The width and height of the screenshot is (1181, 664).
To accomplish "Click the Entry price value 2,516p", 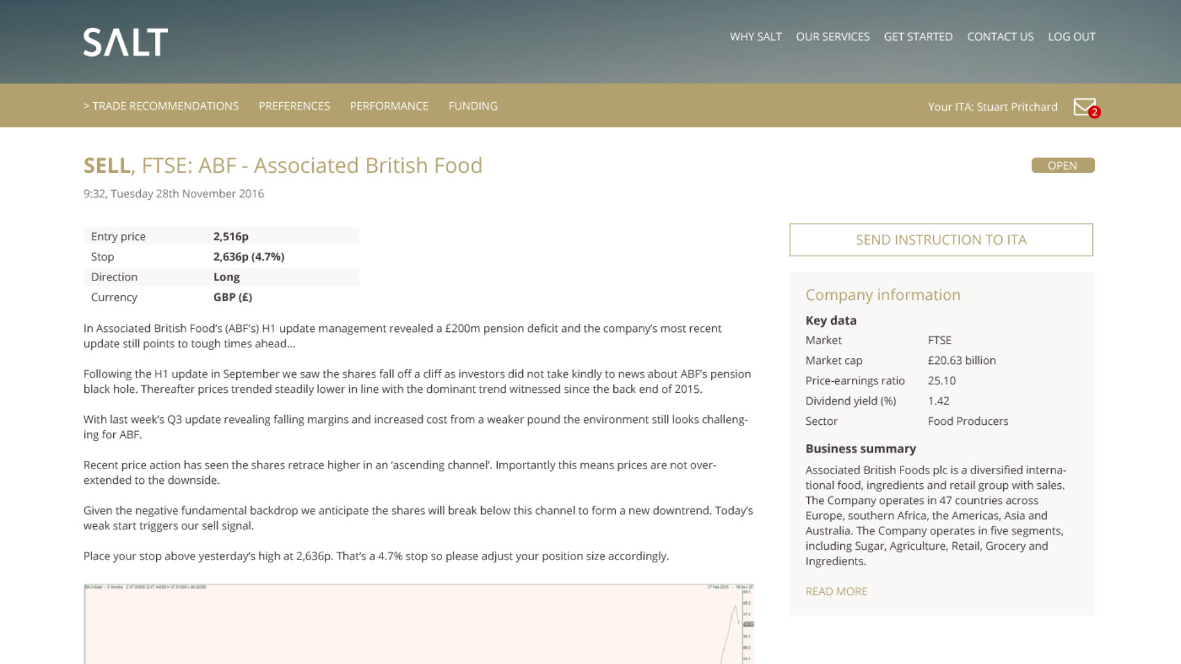I will click(231, 237).
